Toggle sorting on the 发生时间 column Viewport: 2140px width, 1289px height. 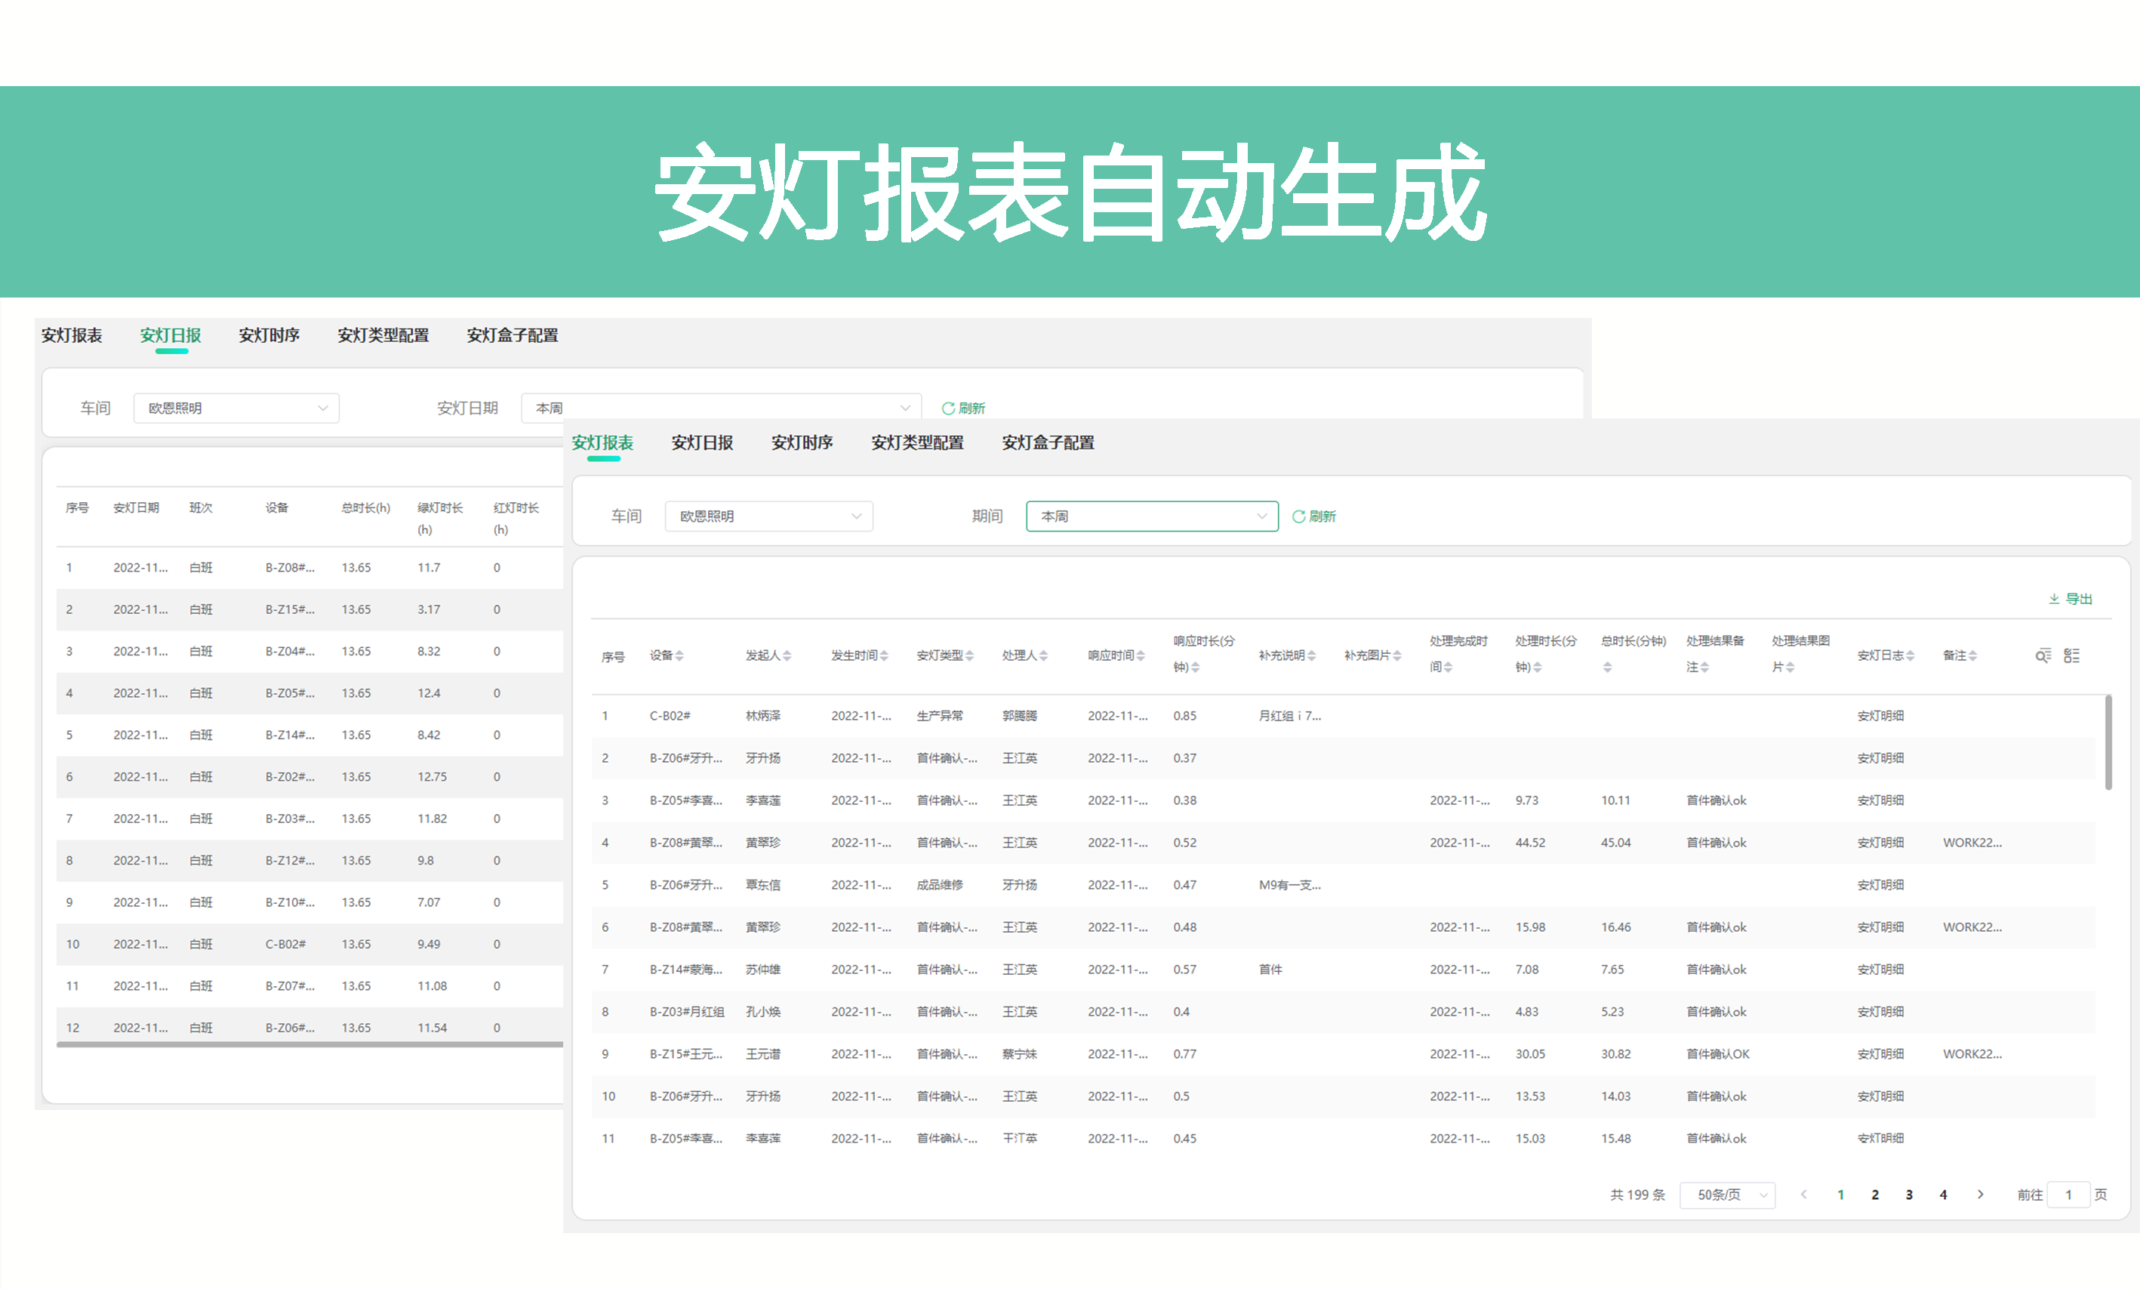[x=883, y=657]
